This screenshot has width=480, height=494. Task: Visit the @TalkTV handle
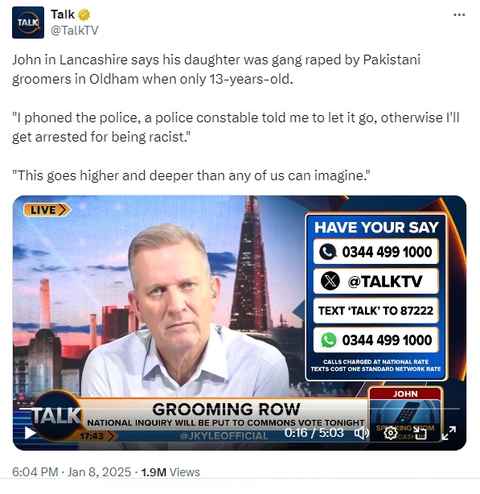(75, 31)
